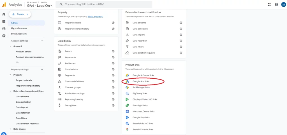Image resolution: width=287 pixels, height=135 pixels.
Task: Collapse the Property tree node
Action: [10, 75]
